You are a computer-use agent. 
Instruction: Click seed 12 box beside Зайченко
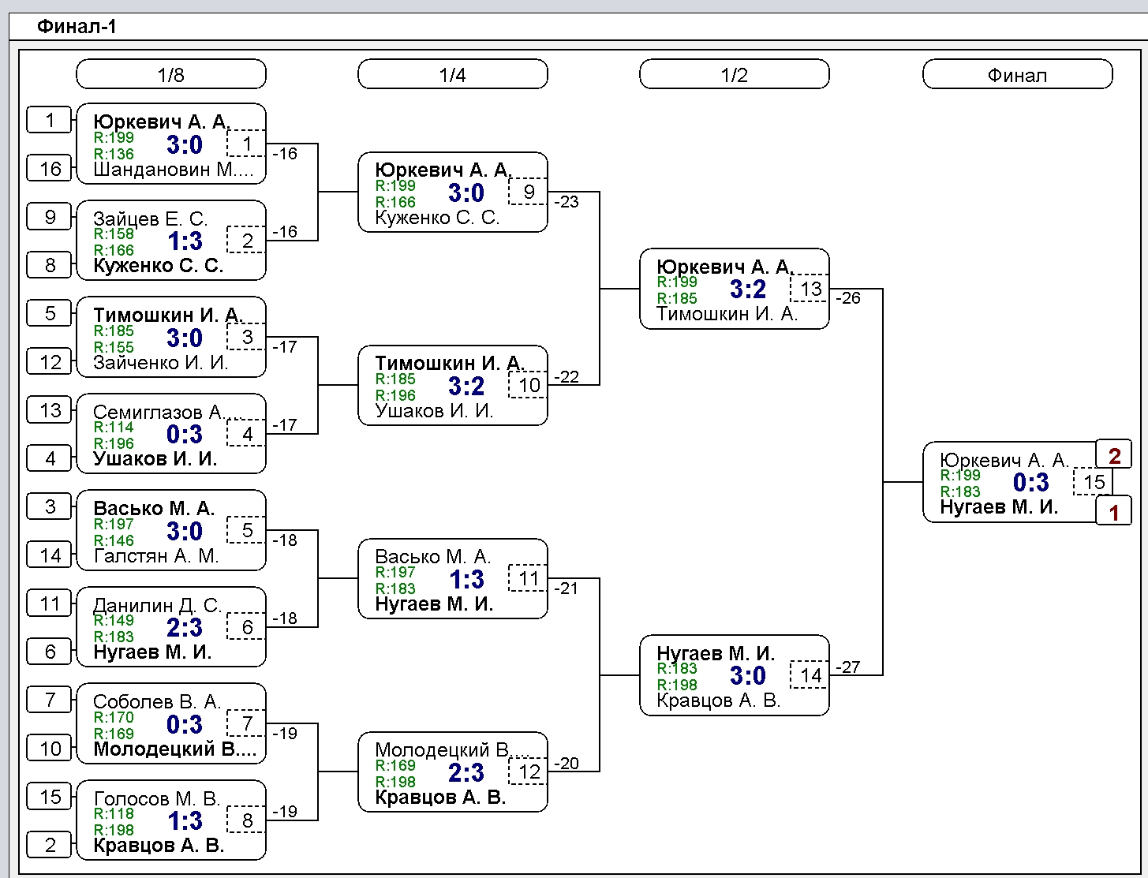click(50, 361)
